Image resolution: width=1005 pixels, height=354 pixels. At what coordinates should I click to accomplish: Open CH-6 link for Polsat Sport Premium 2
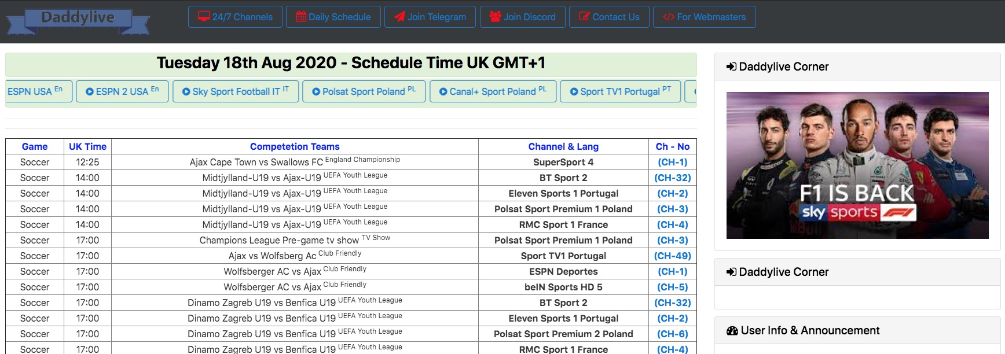click(672, 334)
